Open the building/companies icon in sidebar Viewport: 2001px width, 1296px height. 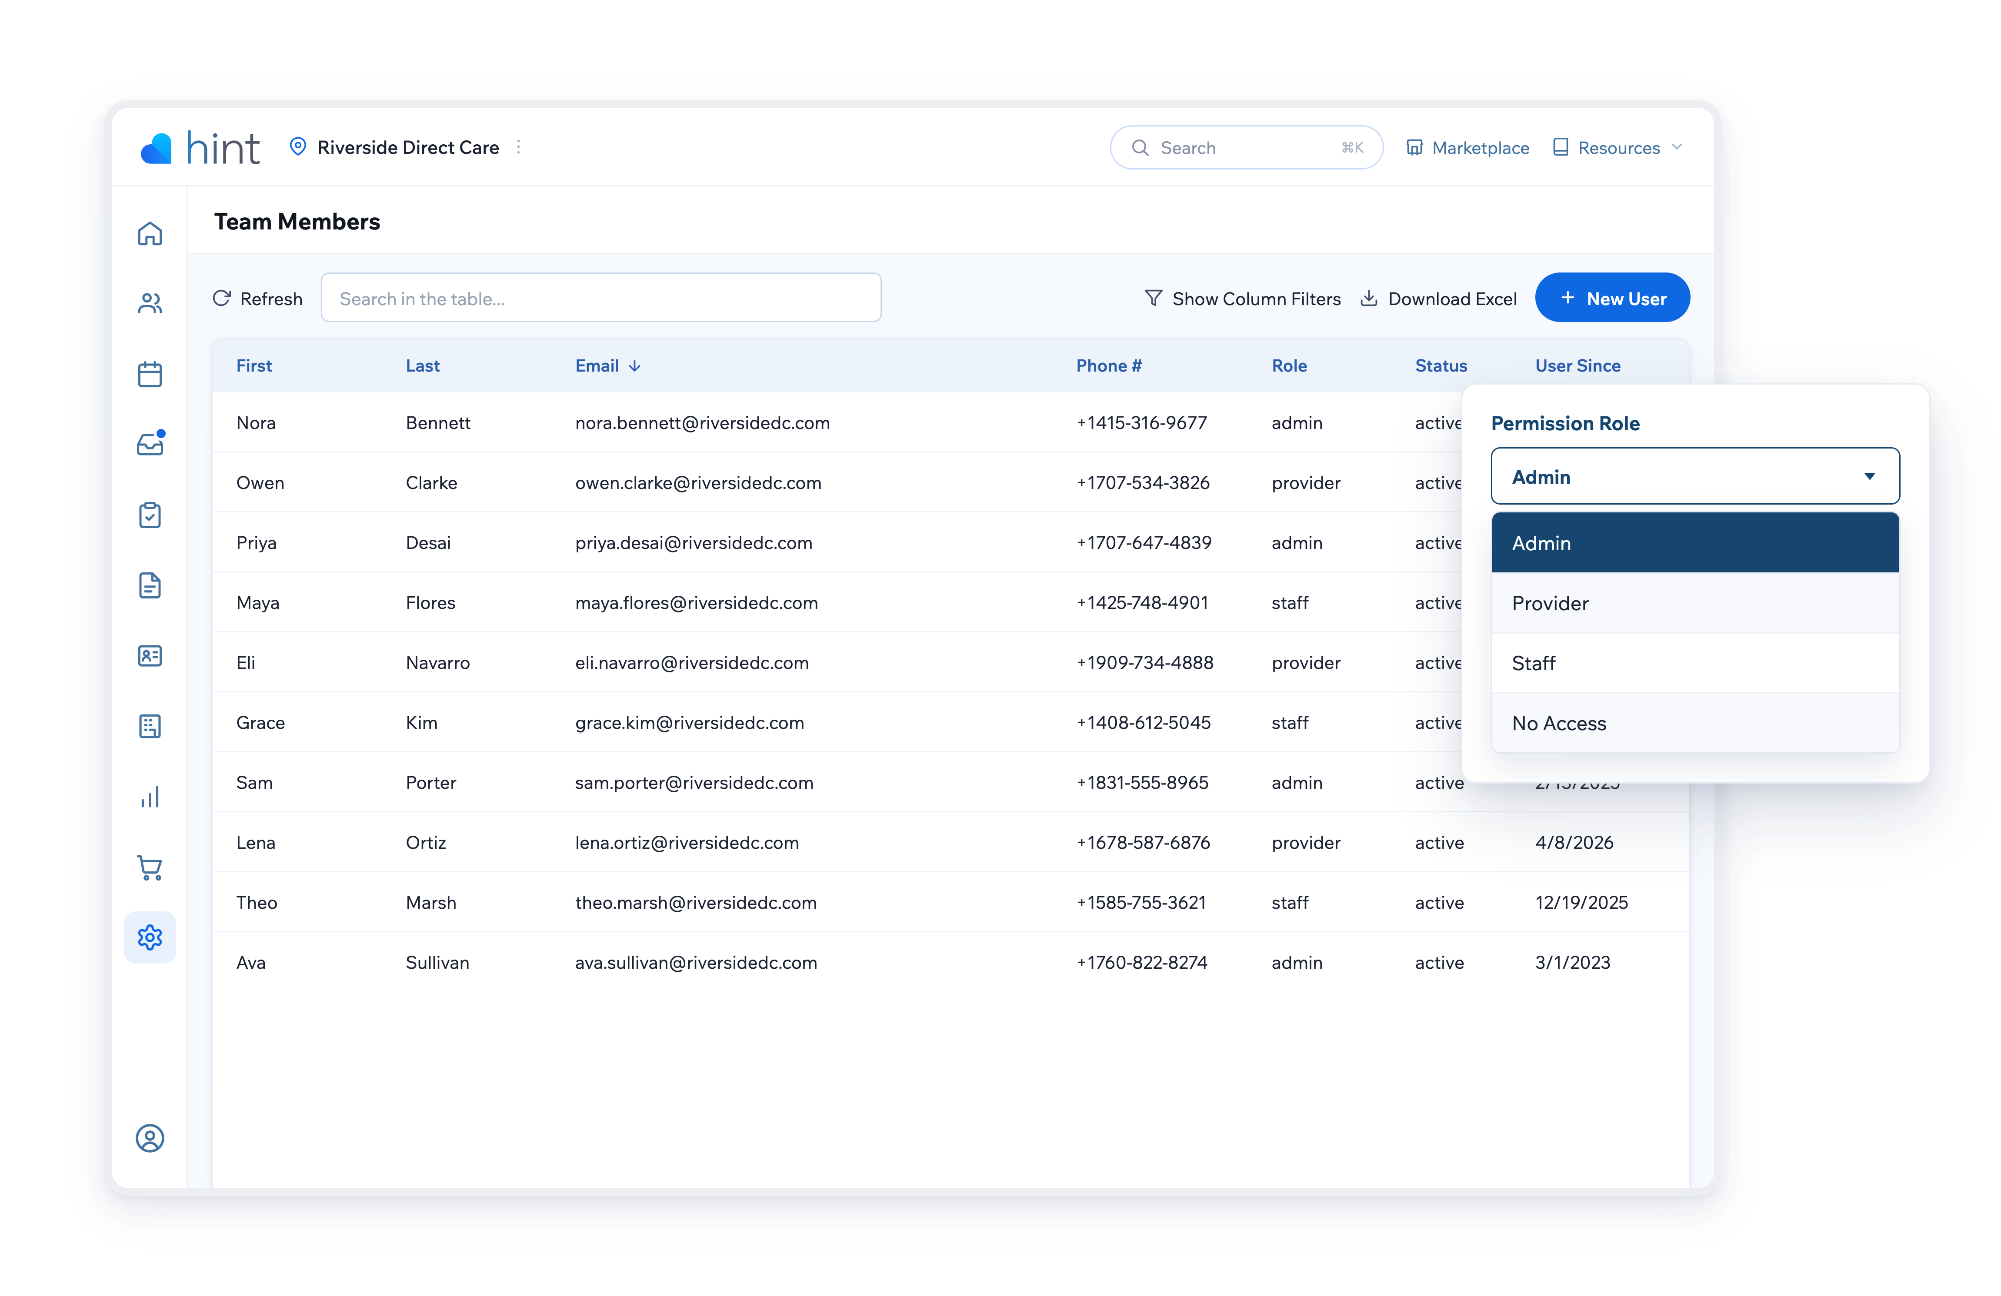(x=150, y=726)
